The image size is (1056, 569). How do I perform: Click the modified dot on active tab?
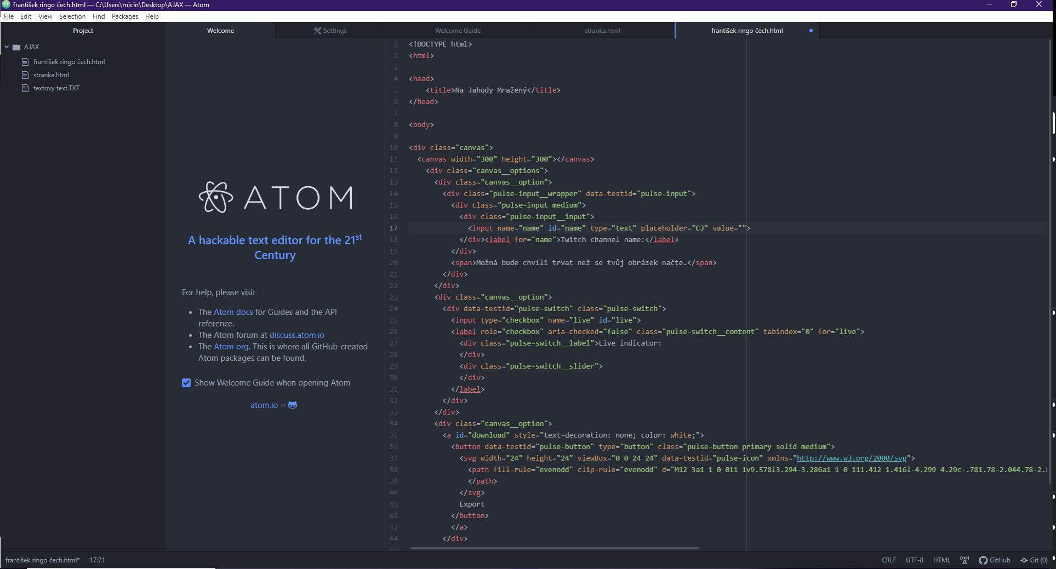click(x=811, y=31)
